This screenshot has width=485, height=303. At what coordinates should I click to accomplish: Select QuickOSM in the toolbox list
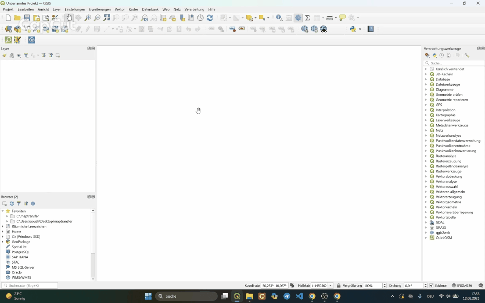point(443,238)
